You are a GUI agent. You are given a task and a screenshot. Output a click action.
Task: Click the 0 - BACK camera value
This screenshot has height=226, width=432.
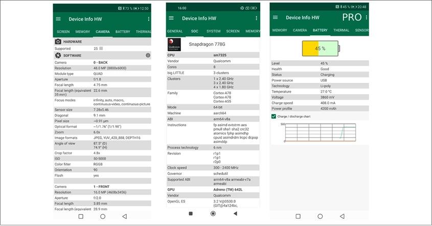point(101,62)
